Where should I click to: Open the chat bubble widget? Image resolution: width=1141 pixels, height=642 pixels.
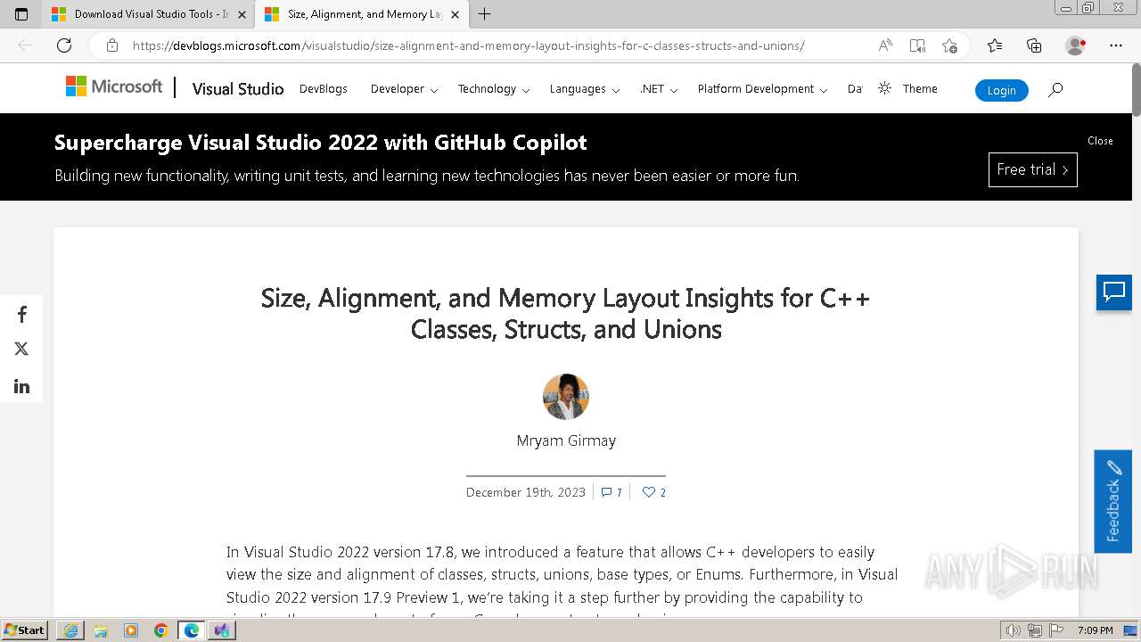pyautogui.click(x=1113, y=292)
